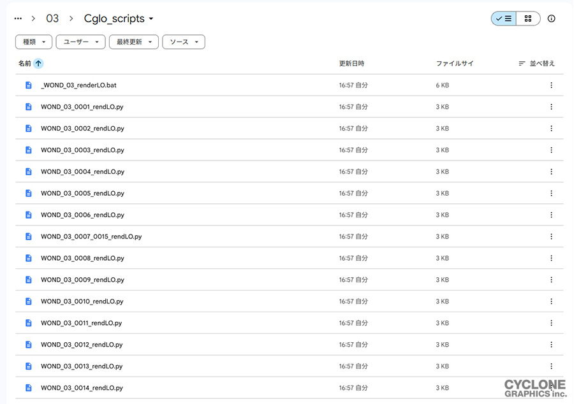This screenshot has height=404, width=574.
Task: Open the ソース source filter dropdown
Action: point(184,42)
